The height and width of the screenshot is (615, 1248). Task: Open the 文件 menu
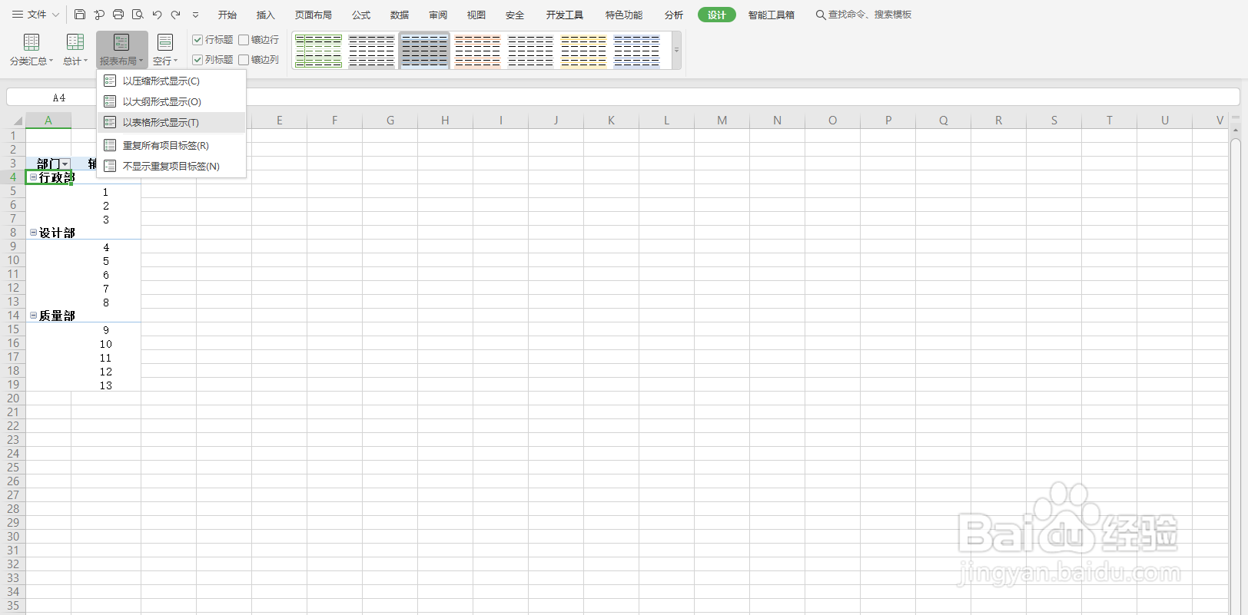[x=35, y=15]
